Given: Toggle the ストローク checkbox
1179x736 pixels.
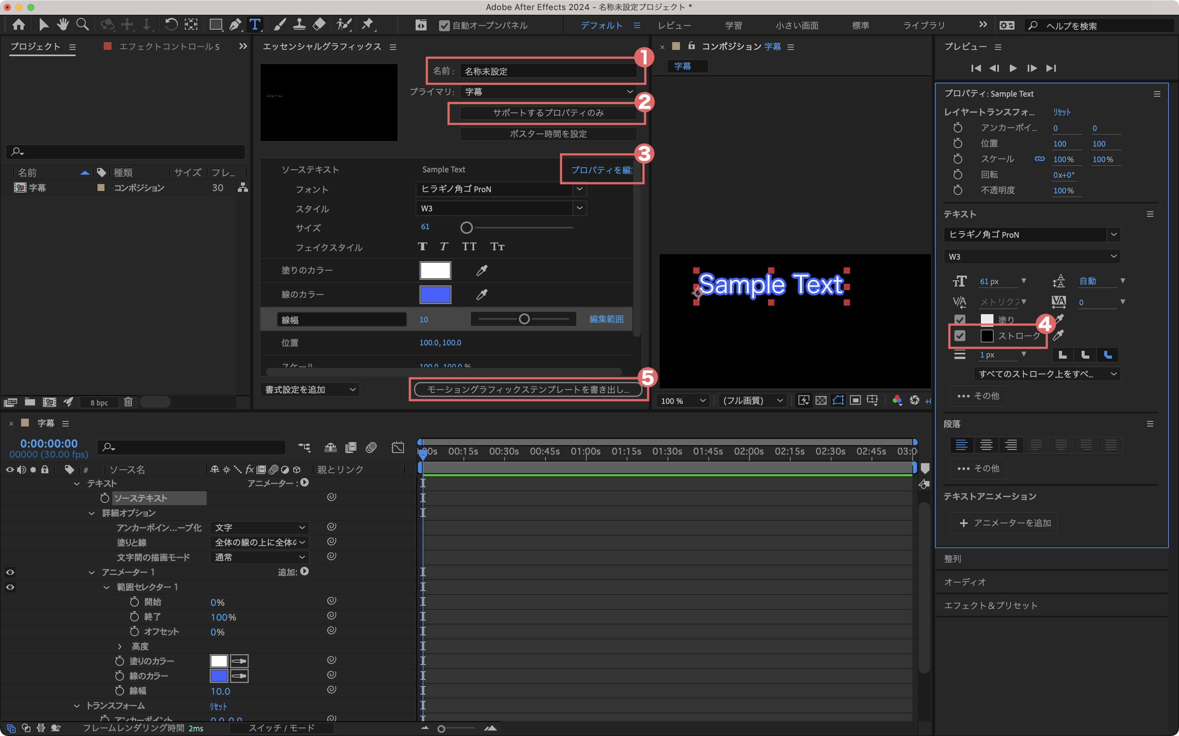Looking at the screenshot, I should coord(959,335).
